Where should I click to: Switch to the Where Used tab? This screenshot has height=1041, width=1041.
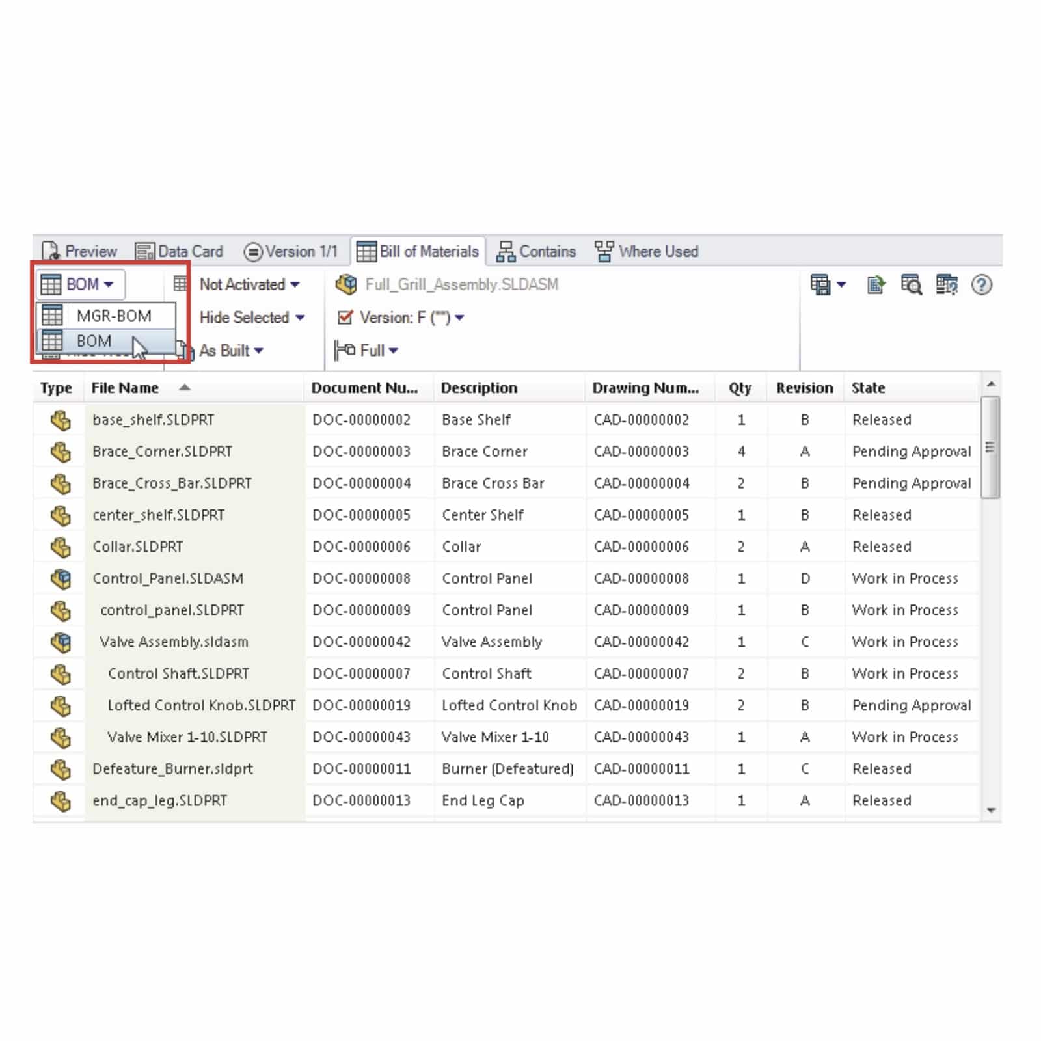click(x=647, y=251)
